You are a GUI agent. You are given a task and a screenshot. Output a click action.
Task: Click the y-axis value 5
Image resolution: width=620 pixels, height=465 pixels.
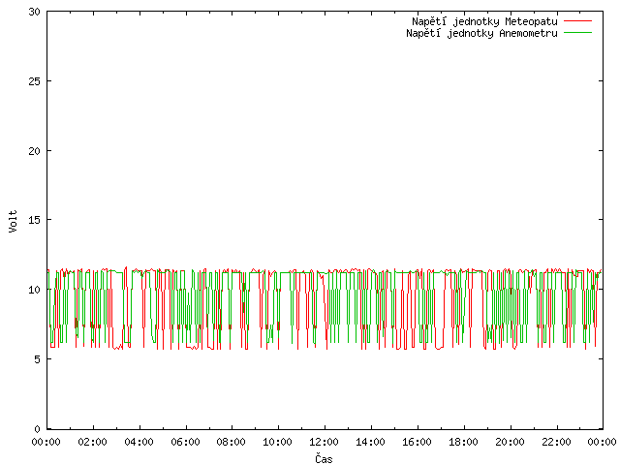point(37,359)
